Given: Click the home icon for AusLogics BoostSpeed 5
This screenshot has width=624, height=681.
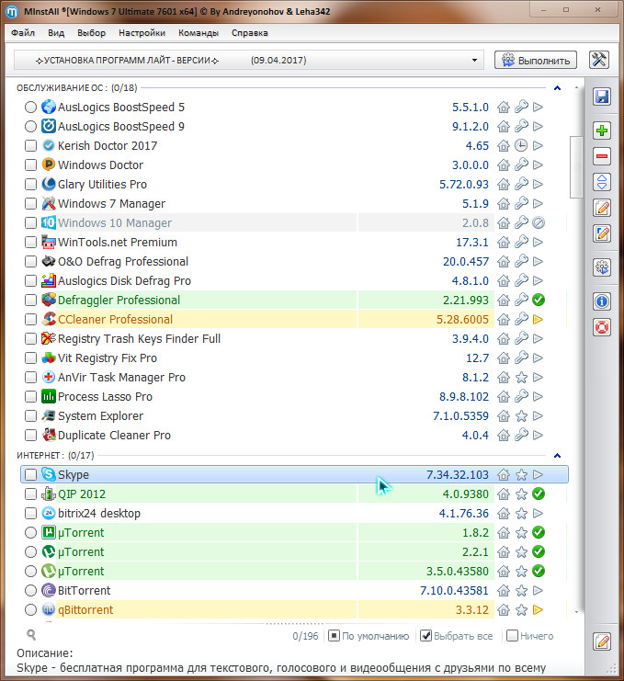Looking at the screenshot, I should 504,108.
